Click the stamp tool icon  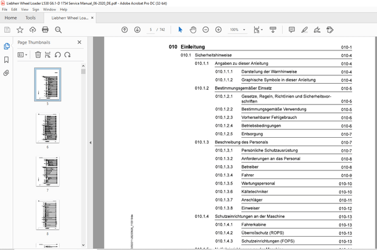[330, 30]
